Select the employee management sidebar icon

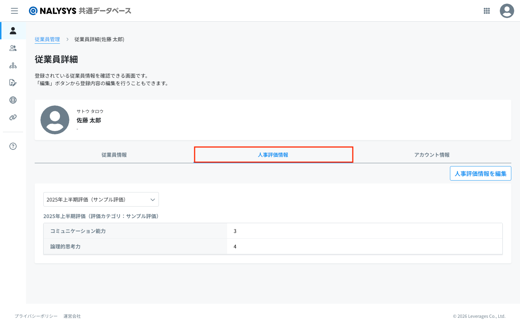(13, 31)
